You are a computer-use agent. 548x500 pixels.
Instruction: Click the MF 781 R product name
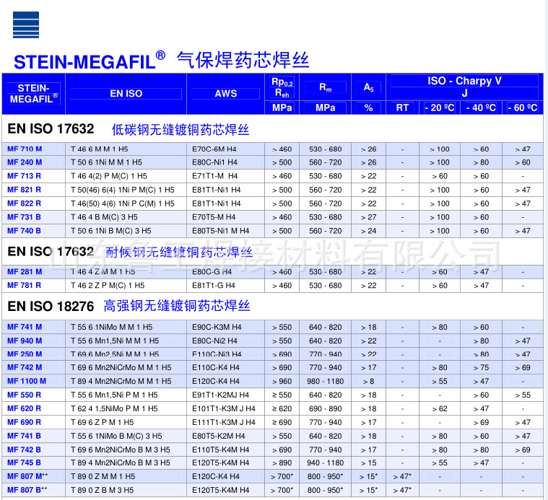coord(25,286)
